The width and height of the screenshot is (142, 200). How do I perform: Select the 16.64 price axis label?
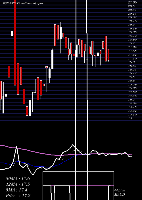[x=132, y=66]
